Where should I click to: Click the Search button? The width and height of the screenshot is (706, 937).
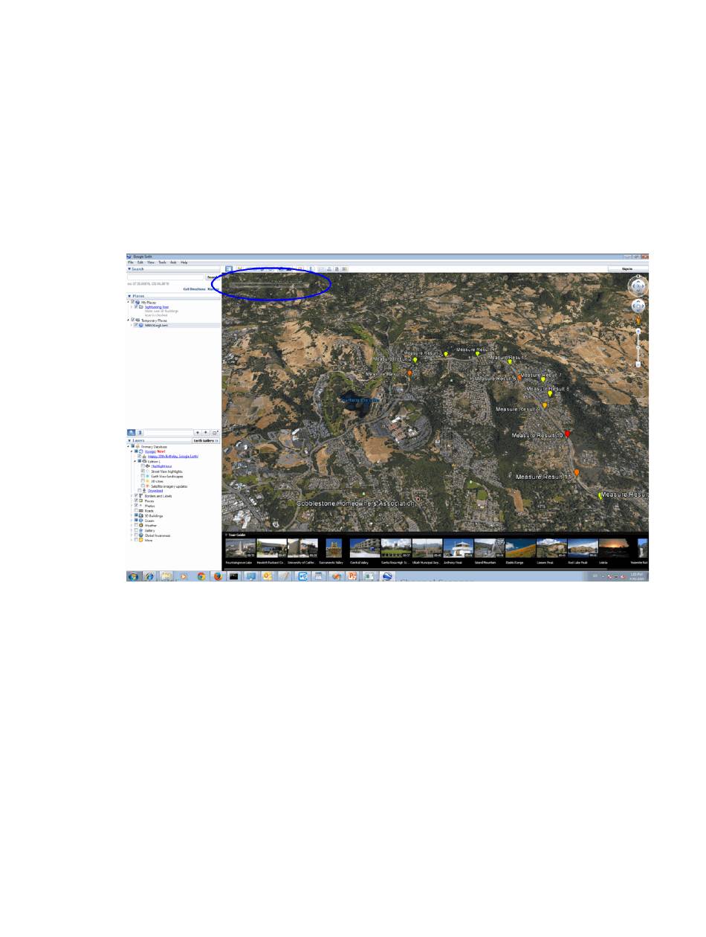(x=213, y=277)
